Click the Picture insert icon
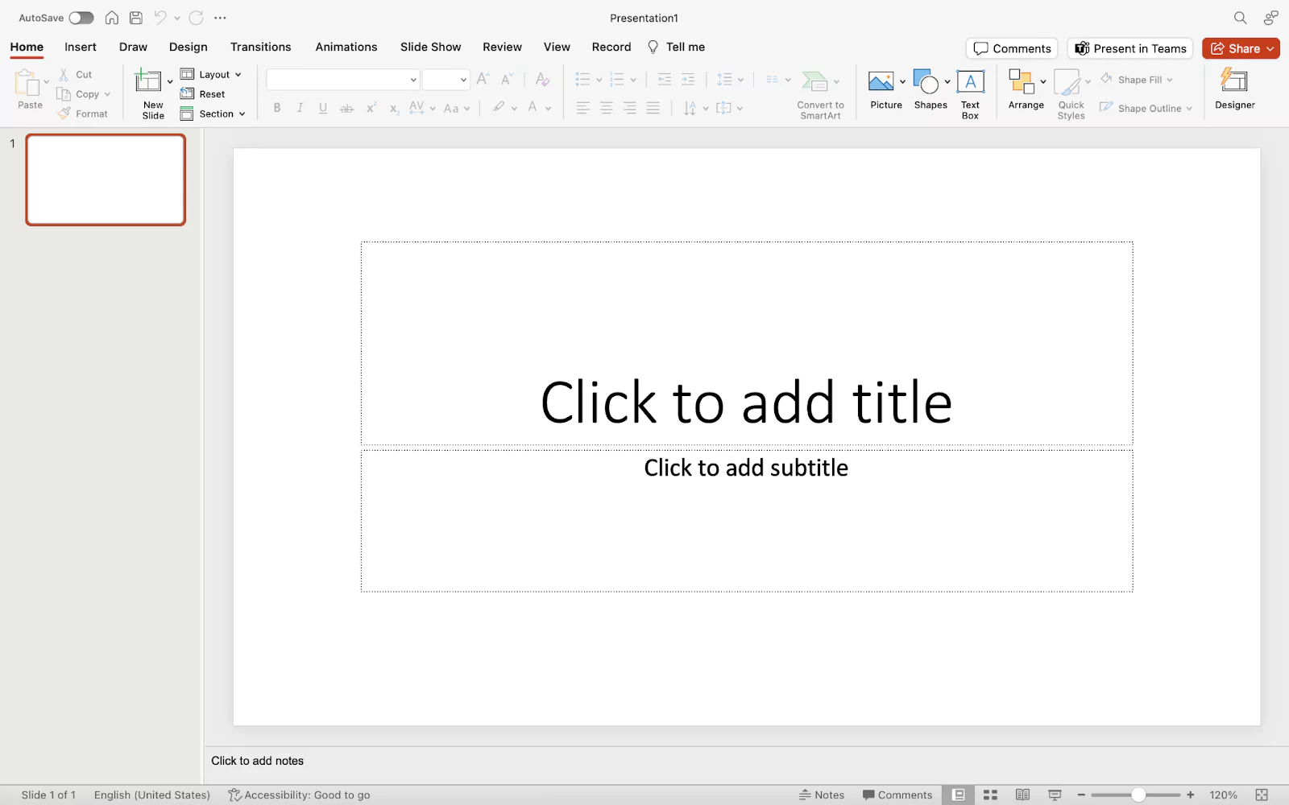Viewport: 1289px width, 805px height. (881, 81)
